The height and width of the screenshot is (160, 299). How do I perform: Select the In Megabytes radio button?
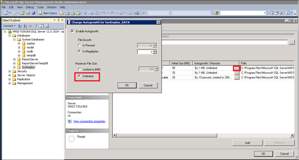pos(79,51)
